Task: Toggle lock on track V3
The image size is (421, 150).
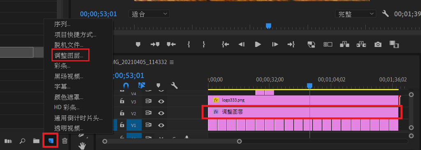Action: pyautogui.click(x=122, y=101)
